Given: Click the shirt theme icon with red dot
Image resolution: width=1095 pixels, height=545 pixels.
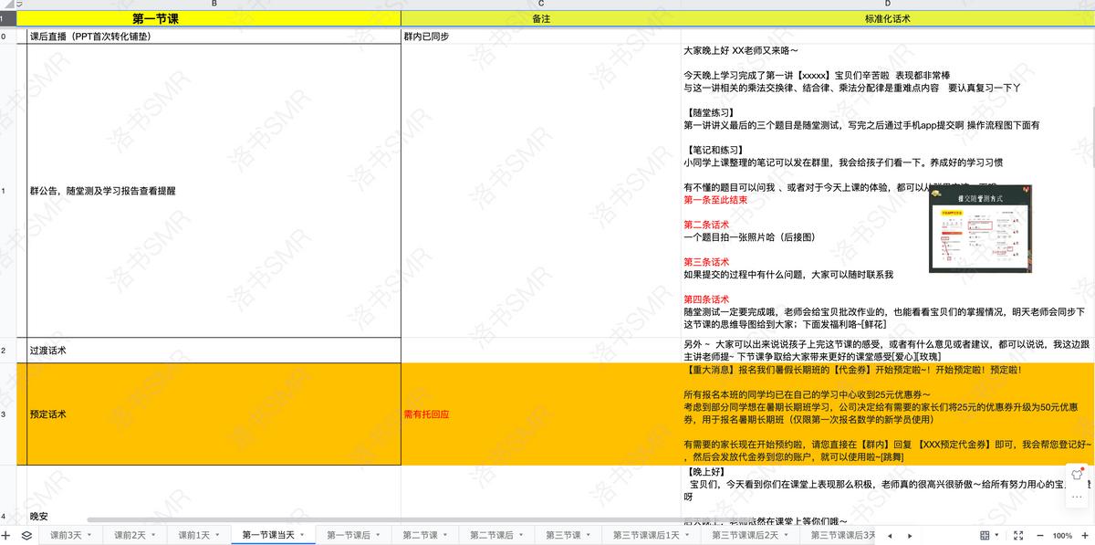Looking at the screenshot, I should (x=1077, y=474).
